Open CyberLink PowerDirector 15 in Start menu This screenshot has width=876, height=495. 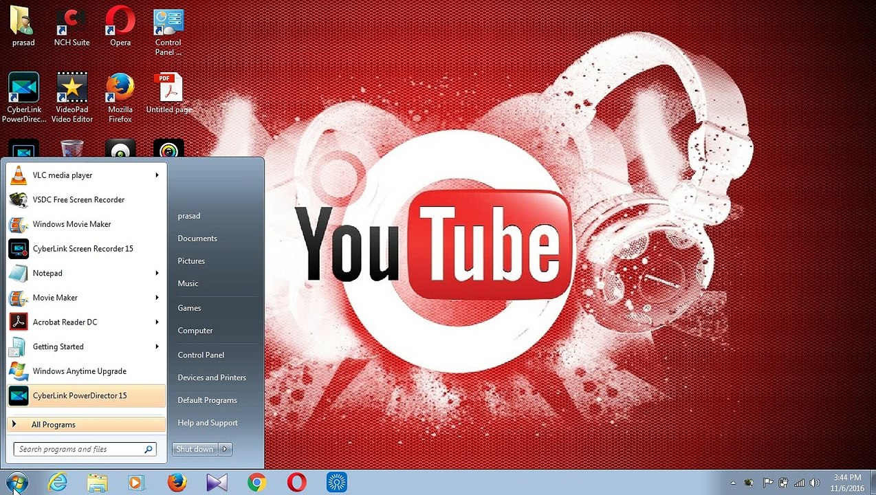[86, 396]
